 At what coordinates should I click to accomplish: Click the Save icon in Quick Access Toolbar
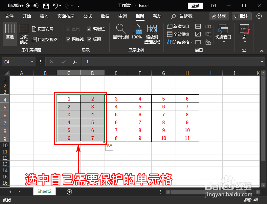pyautogui.click(x=46, y=5)
